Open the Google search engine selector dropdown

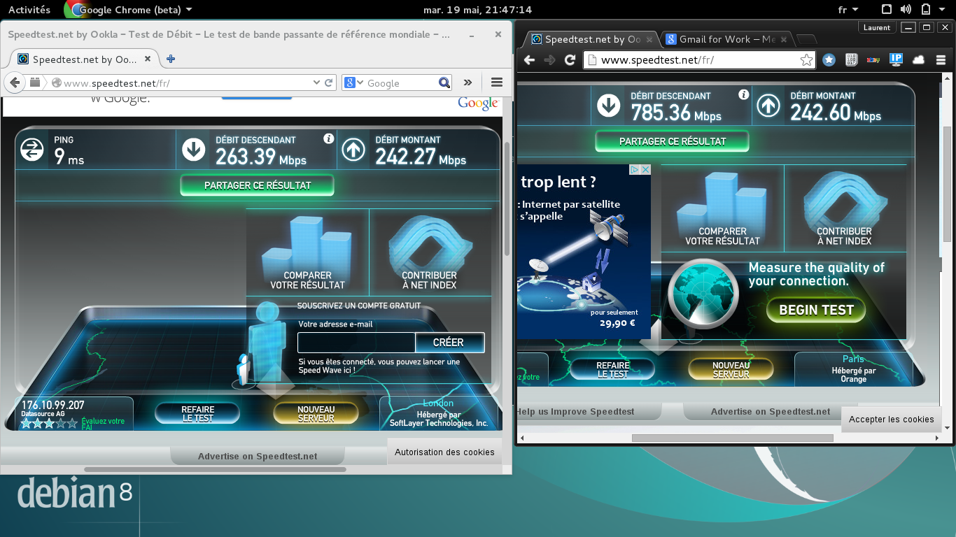tap(354, 83)
